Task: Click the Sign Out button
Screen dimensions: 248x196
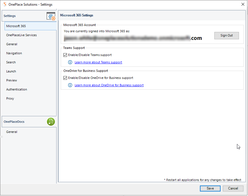Action: point(227,36)
